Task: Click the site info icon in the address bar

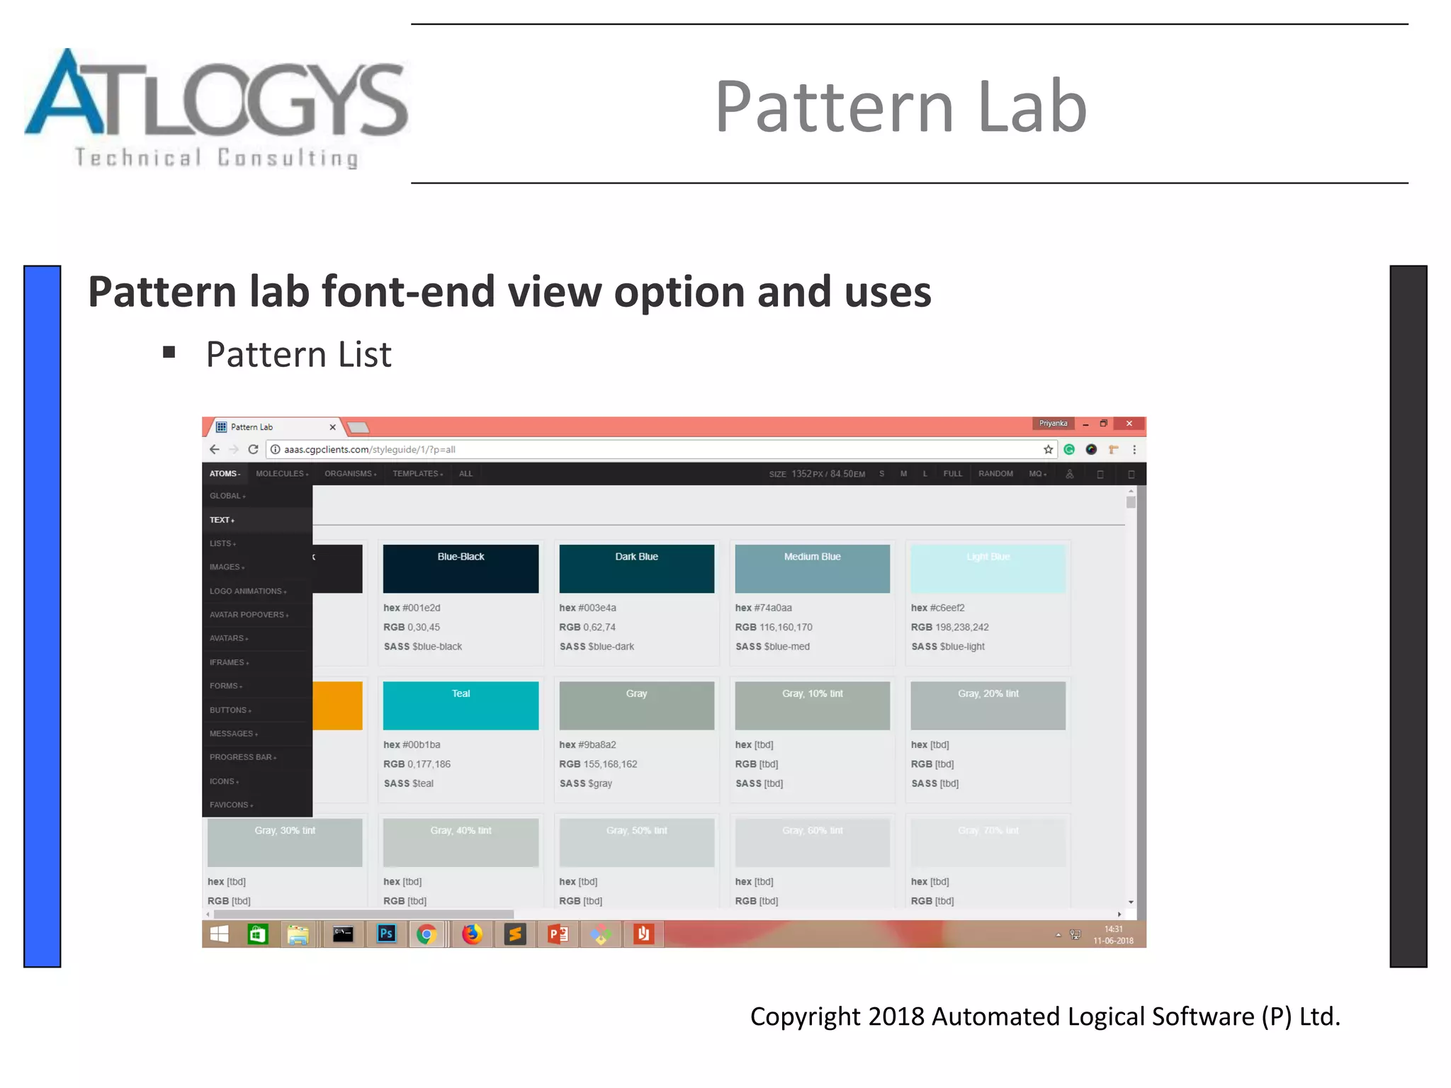Action: (275, 449)
